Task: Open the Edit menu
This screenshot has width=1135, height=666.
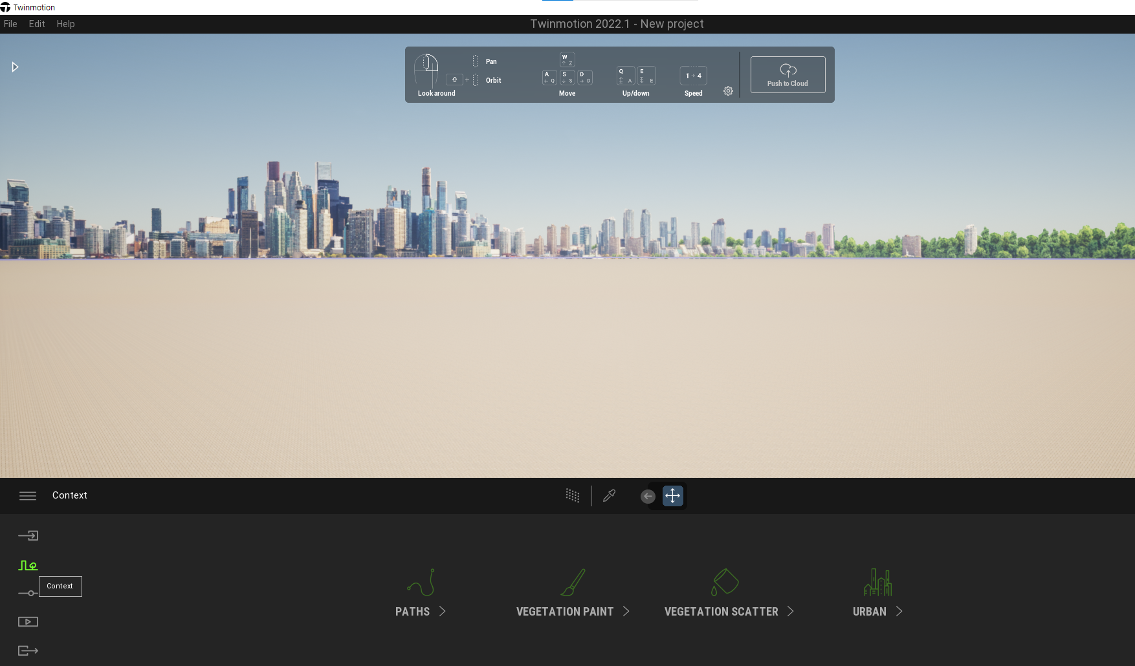Action: [x=37, y=24]
